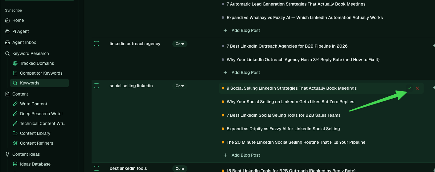The width and height of the screenshot is (435, 172).
Task: Open 7 Best LinkedIn Social Selling Tools post
Action: (284, 115)
